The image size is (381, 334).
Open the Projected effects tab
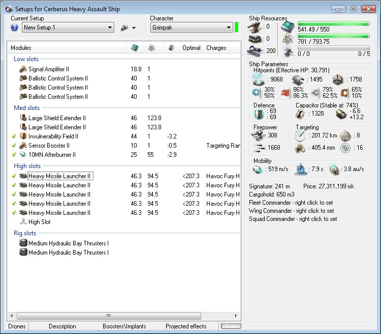pyautogui.click(x=186, y=326)
